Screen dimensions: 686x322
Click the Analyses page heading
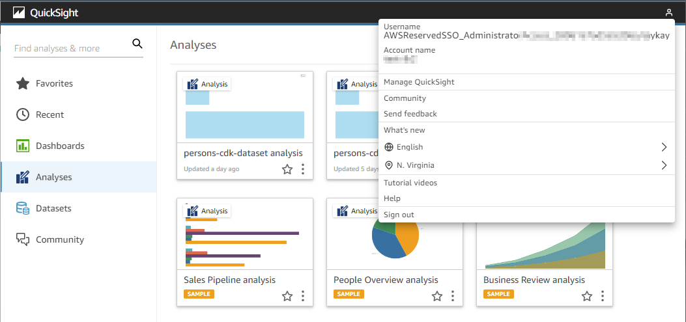pos(193,45)
